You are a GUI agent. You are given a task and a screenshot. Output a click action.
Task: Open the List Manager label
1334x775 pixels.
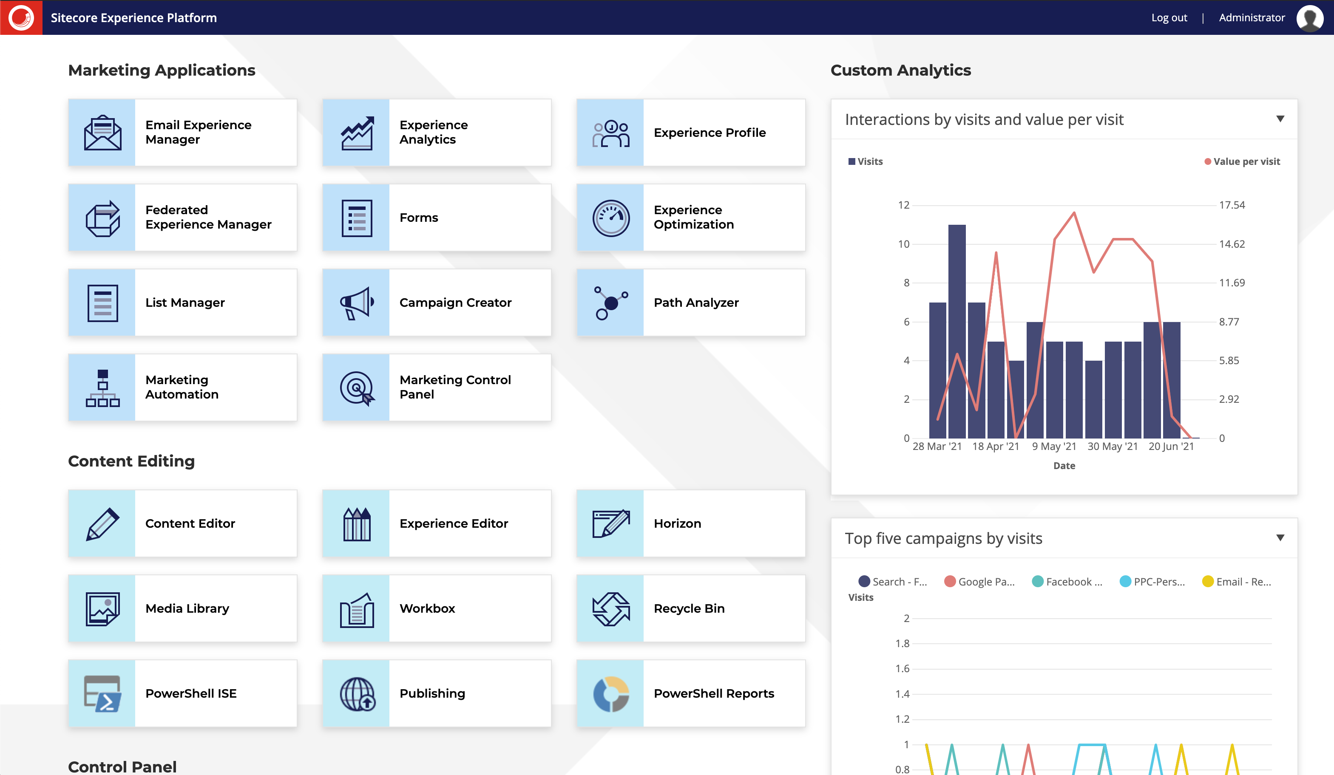click(x=185, y=303)
